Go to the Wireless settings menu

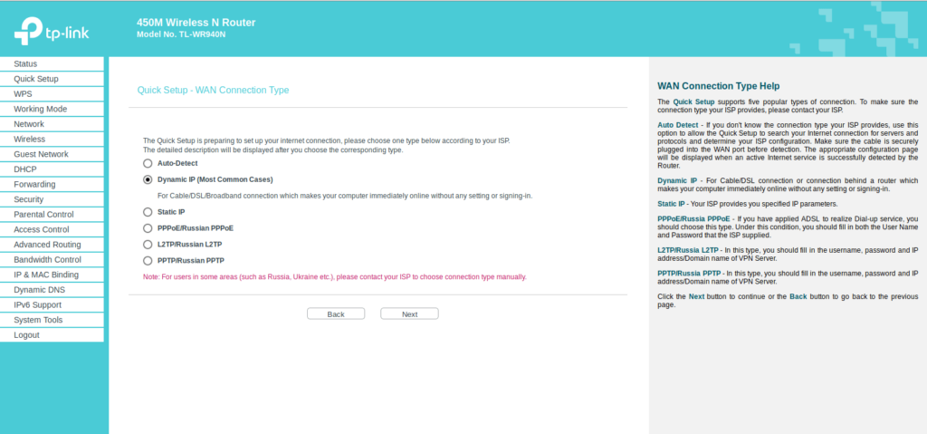(x=30, y=140)
